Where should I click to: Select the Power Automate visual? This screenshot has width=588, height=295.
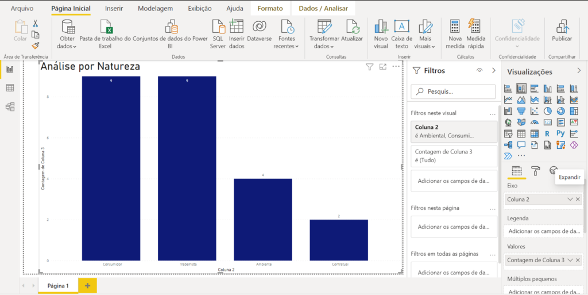click(508, 156)
